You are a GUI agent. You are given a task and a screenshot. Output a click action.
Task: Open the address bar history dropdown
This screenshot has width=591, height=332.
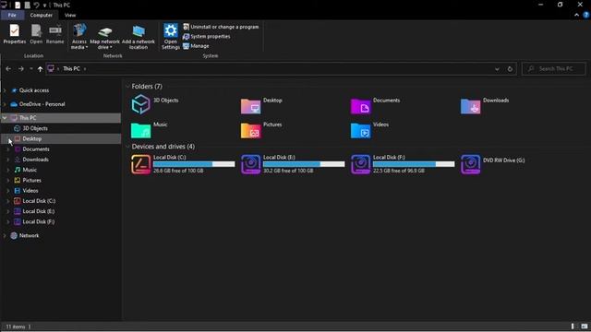coord(497,69)
